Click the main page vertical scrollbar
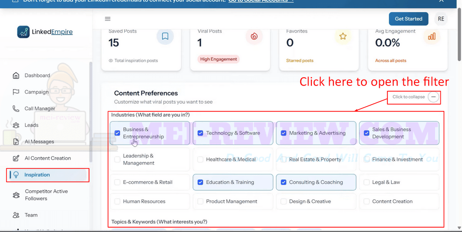This screenshot has width=462, height=232. [x=459, y=35]
